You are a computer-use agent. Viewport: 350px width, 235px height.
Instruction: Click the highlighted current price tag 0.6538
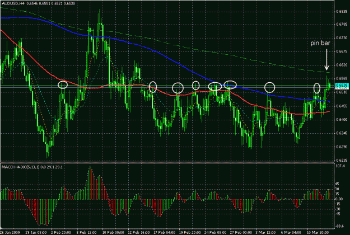click(x=342, y=86)
